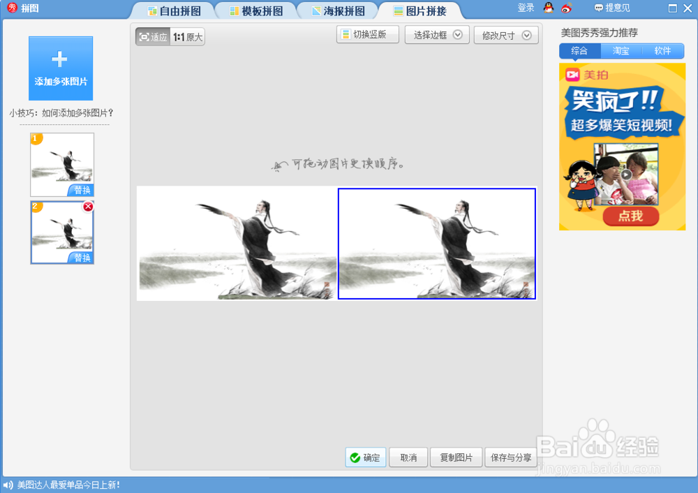Open the QQ penguin login icon
This screenshot has height=493, width=698.
pyautogui.click(x=549, y=8)
